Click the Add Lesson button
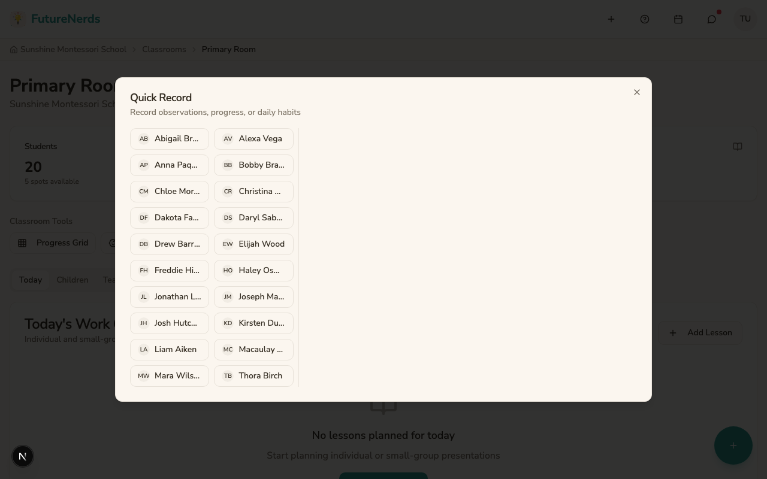This screenshot has height=479, width=767. tap(701, 332)
